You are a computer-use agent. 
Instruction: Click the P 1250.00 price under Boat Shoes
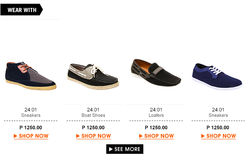coord(93,128)
